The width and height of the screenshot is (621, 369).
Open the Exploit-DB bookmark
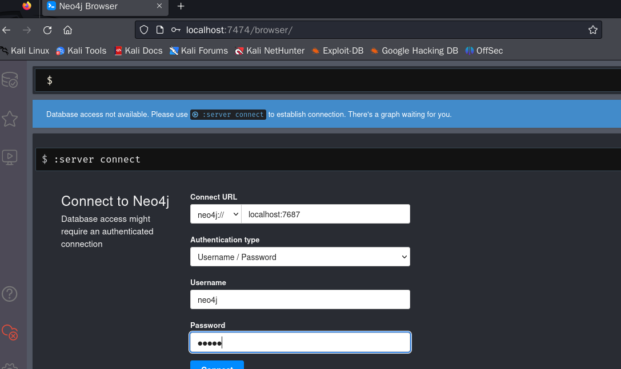click(x=338, y=51)
